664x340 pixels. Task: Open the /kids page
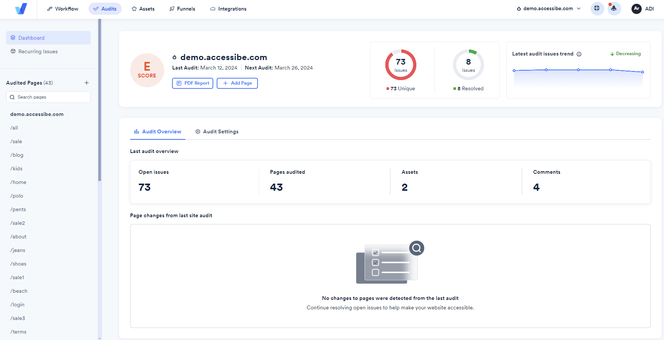point(16,168)
